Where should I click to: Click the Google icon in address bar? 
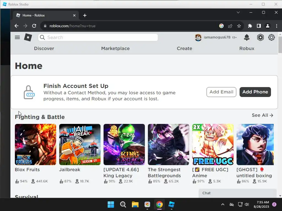pos(221,26)
